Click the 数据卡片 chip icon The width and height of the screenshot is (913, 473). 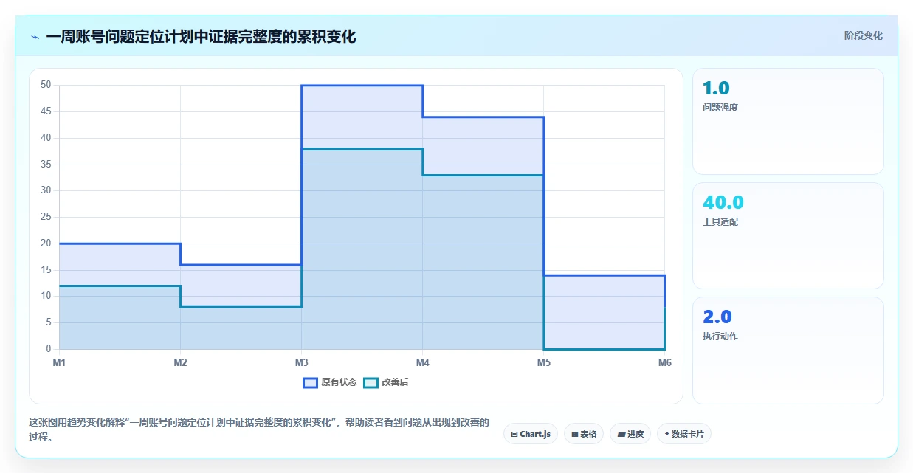[x=666, y=434]
